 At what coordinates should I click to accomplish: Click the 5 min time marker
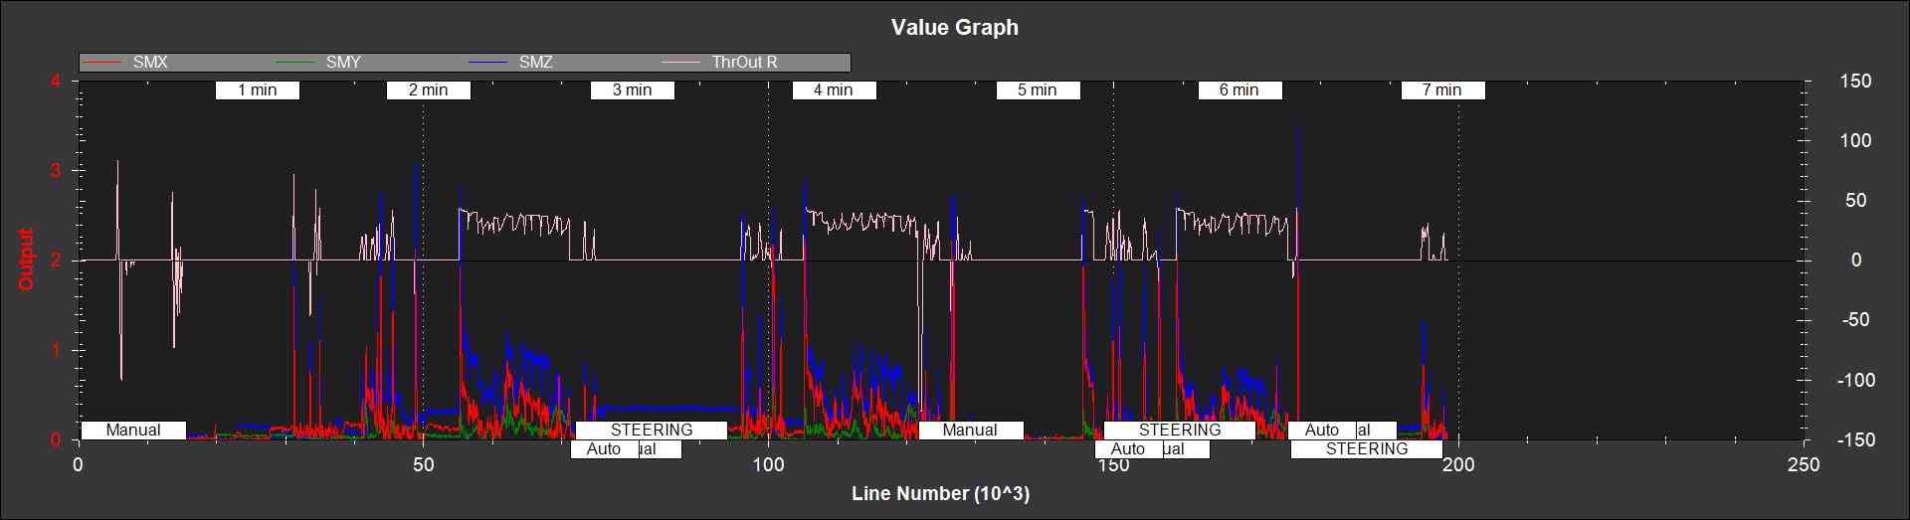click(x=1038, y=90)
